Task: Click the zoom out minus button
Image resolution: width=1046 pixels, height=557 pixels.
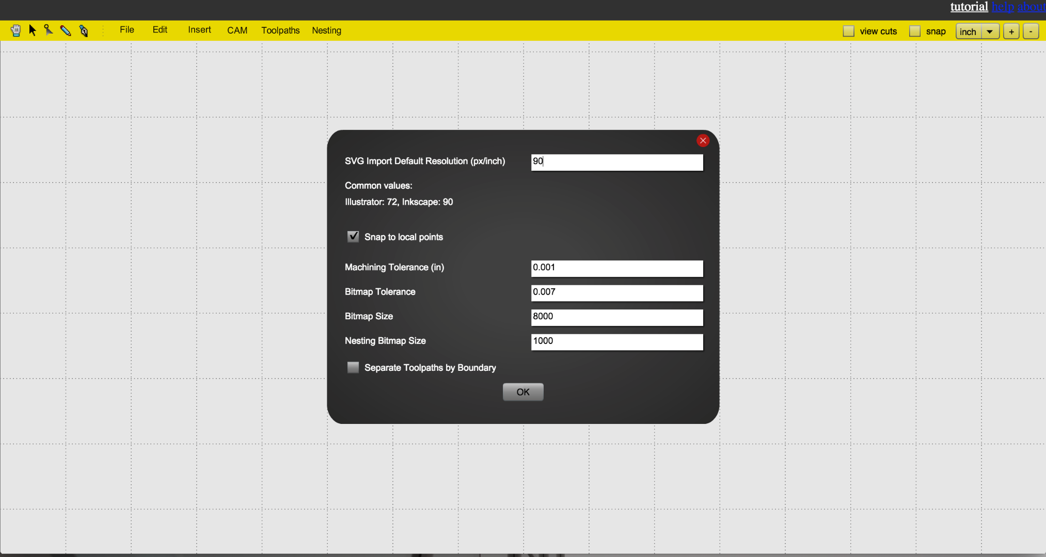Action: [1031, 31]
